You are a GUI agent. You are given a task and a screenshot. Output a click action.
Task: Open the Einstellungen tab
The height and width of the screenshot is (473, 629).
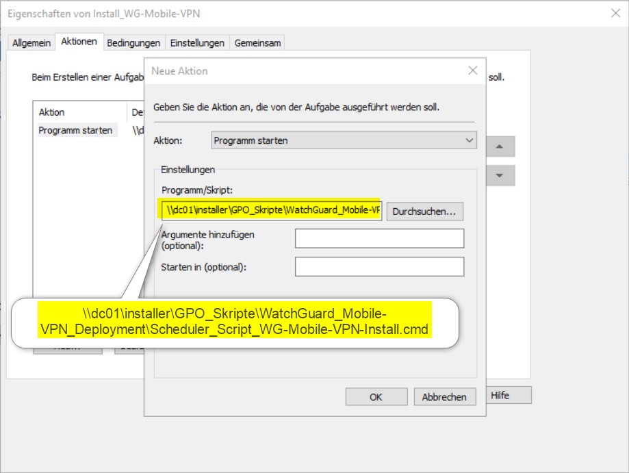click(x=197, y=43)
